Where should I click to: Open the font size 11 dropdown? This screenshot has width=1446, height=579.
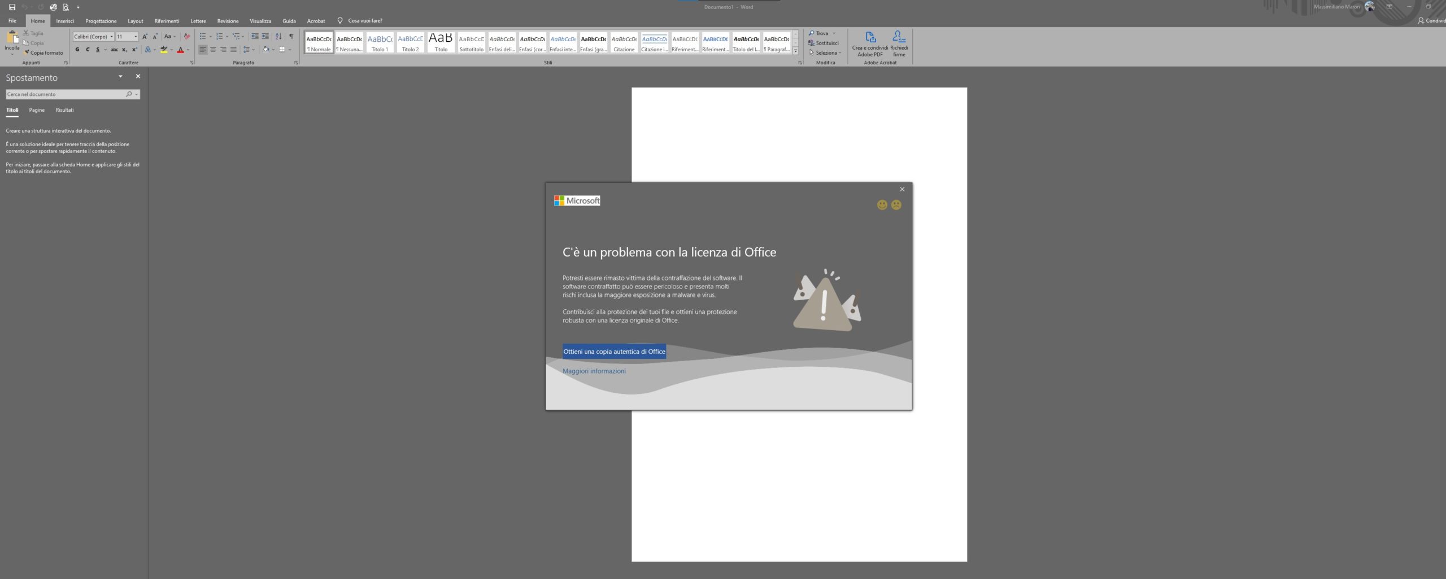(x=136, y=37)
